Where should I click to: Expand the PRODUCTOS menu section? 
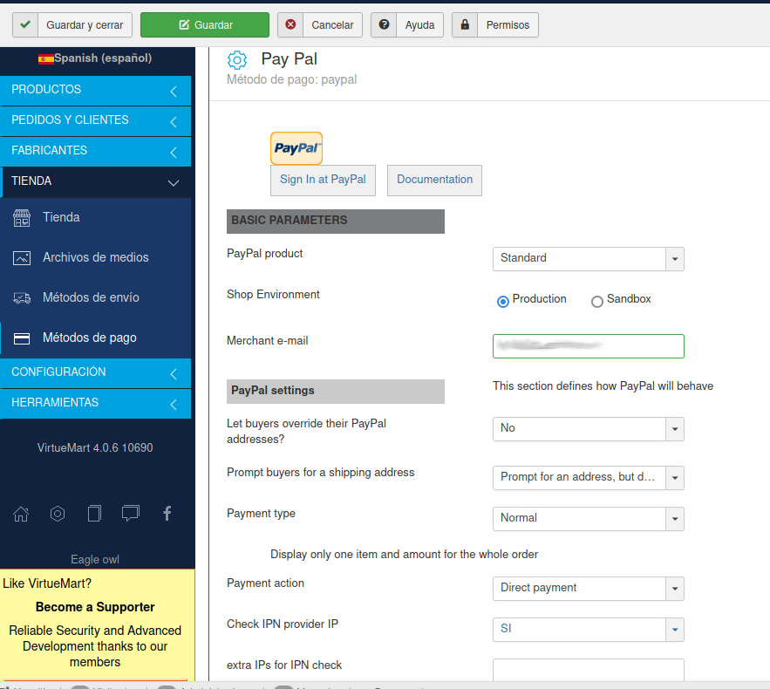(95, 91)
